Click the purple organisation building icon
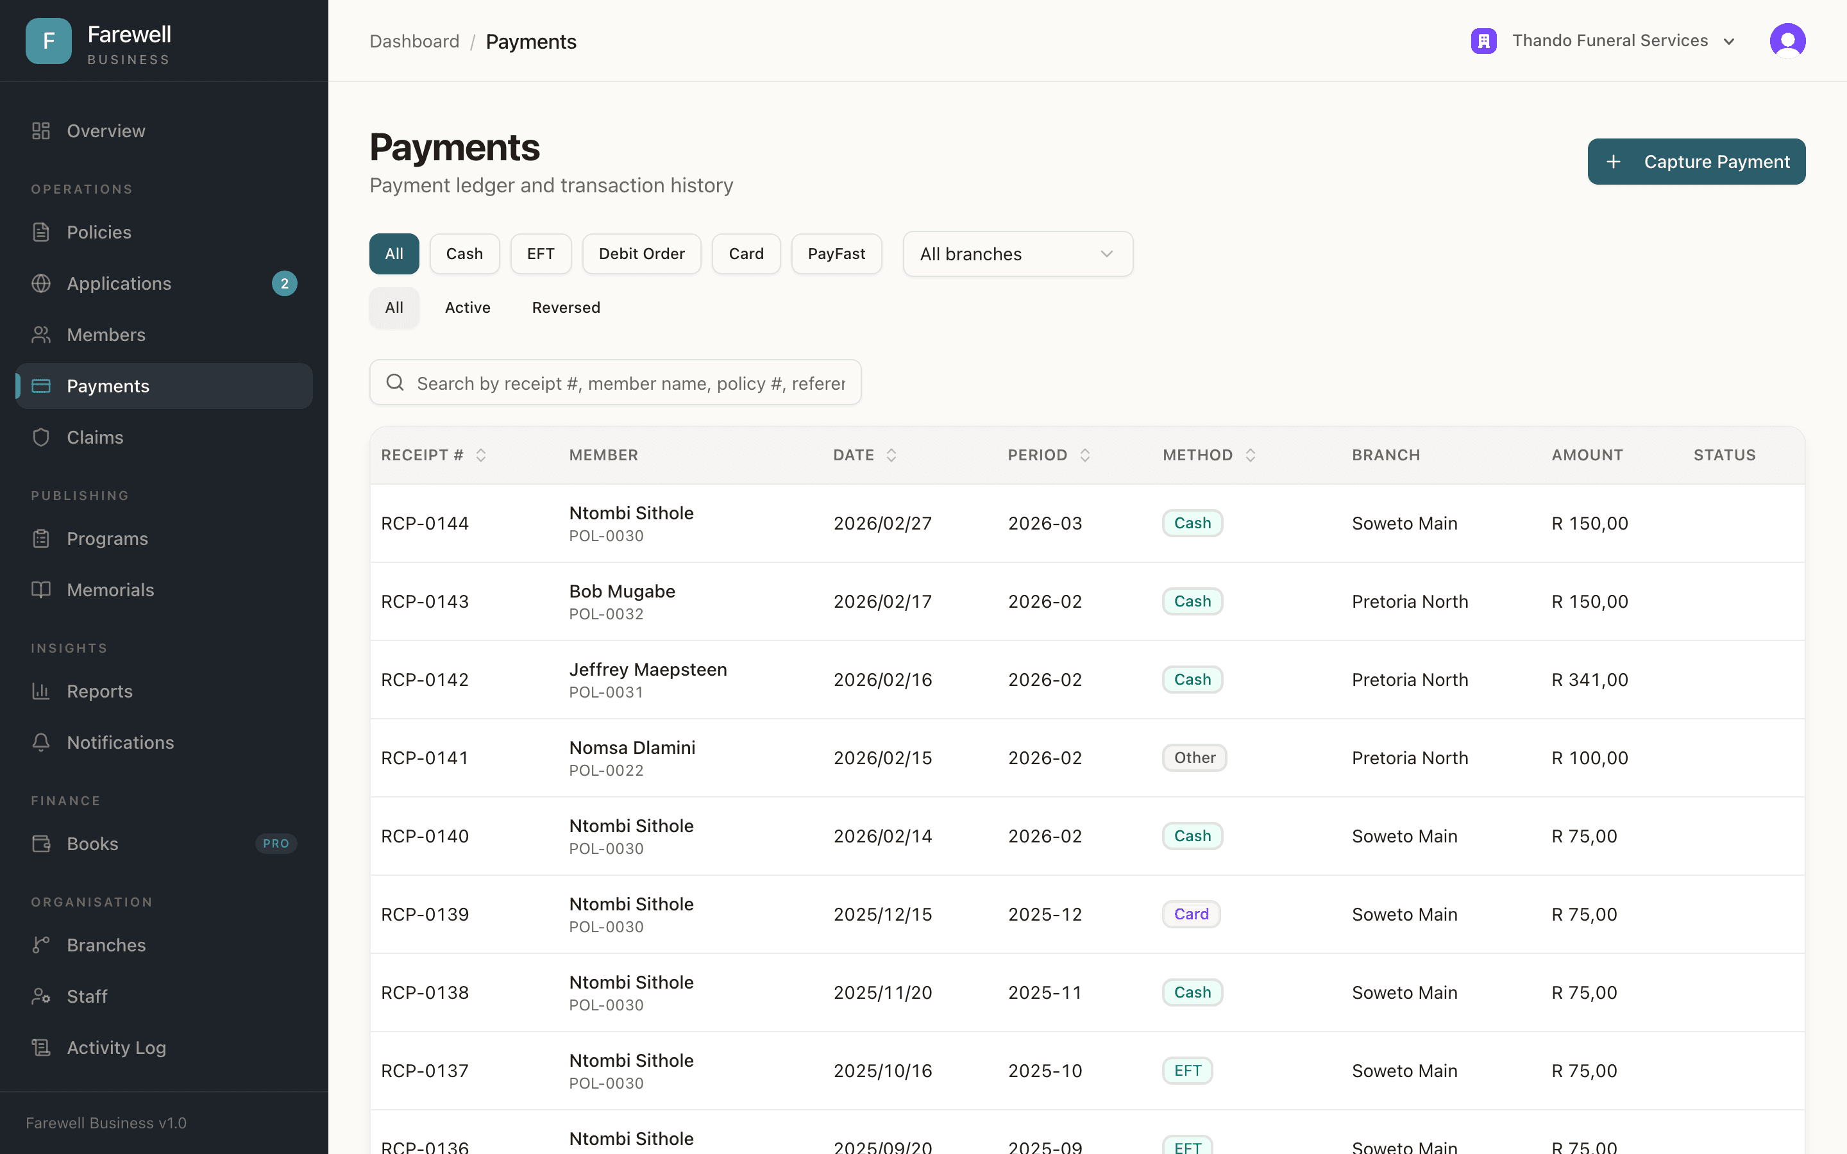Viewport: 1847px width, 1154px height. [1484, 40]
